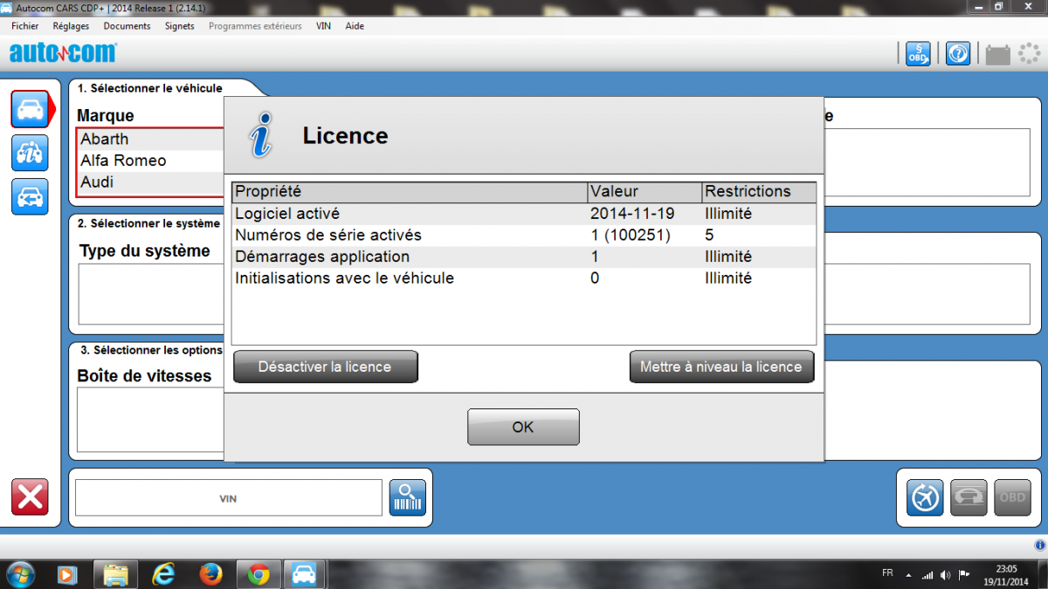Click the '2. Sélectionner le système' heading
Image resolution: width=1048 pixels, height=589 pixels.
tap(150, 223)
